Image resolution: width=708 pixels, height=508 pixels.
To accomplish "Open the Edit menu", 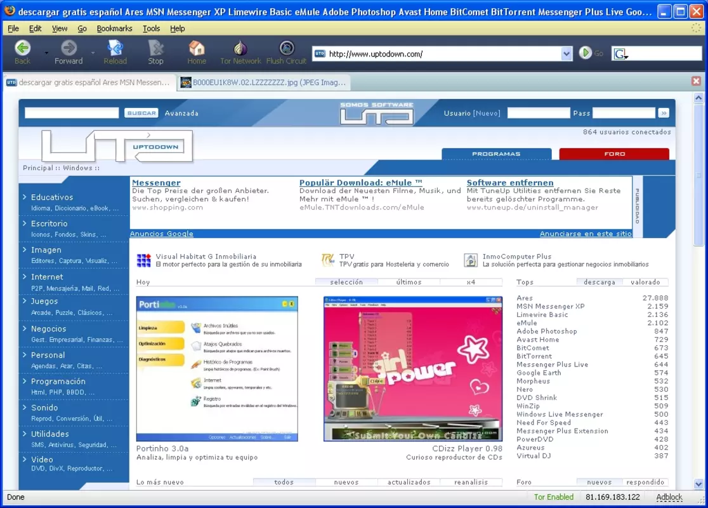I will 36,29.
